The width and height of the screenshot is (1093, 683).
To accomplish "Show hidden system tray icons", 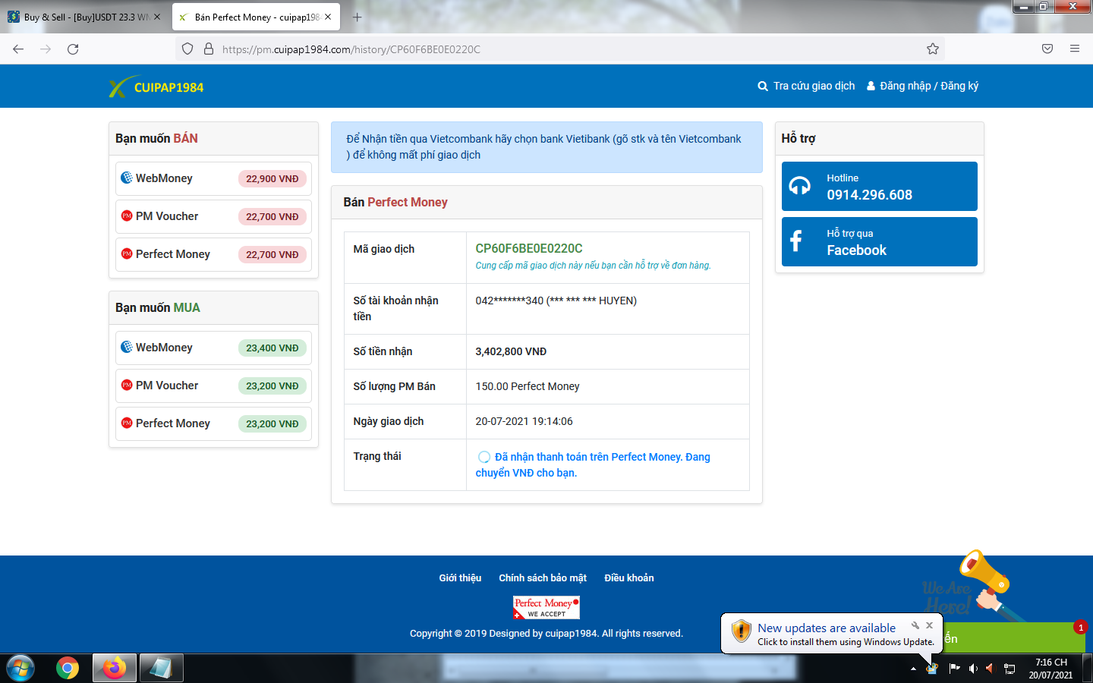I will [913, 669].
